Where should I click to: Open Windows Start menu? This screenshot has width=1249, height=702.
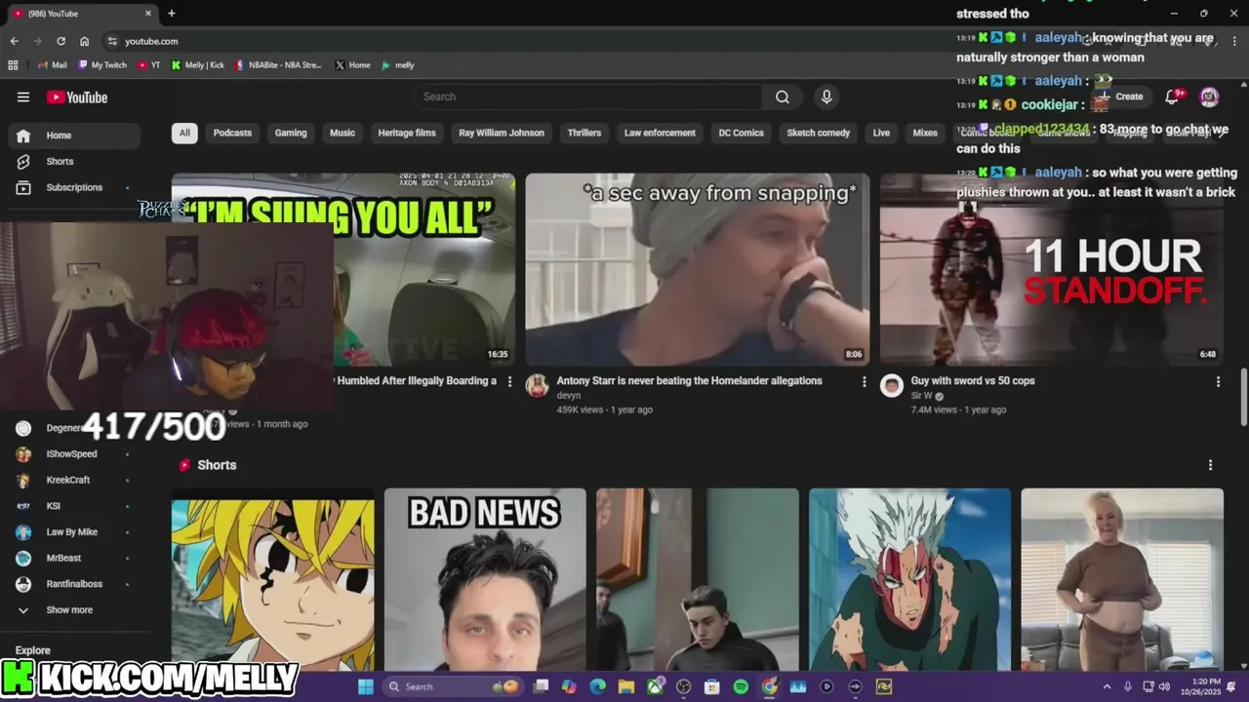click(365, 686)
